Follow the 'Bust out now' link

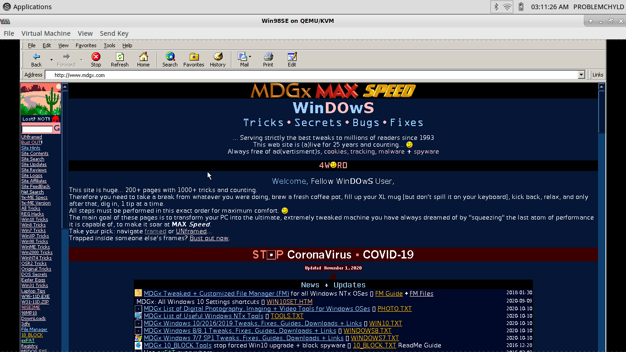point(209,238)
